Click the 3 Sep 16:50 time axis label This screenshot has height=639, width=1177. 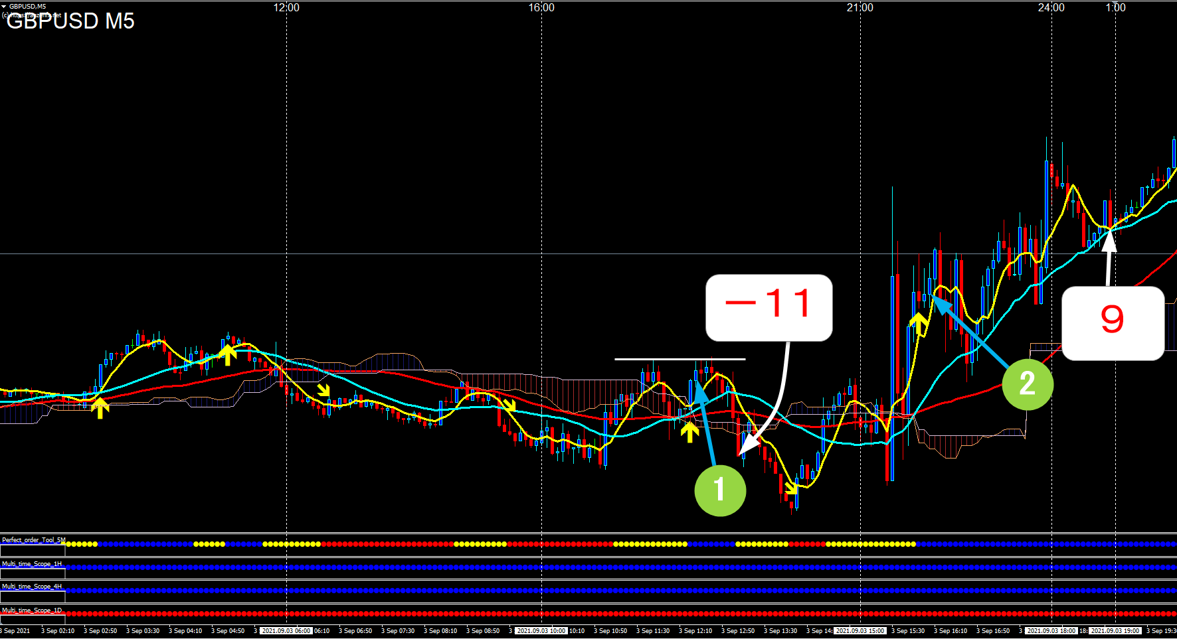(x=993, y=631)
